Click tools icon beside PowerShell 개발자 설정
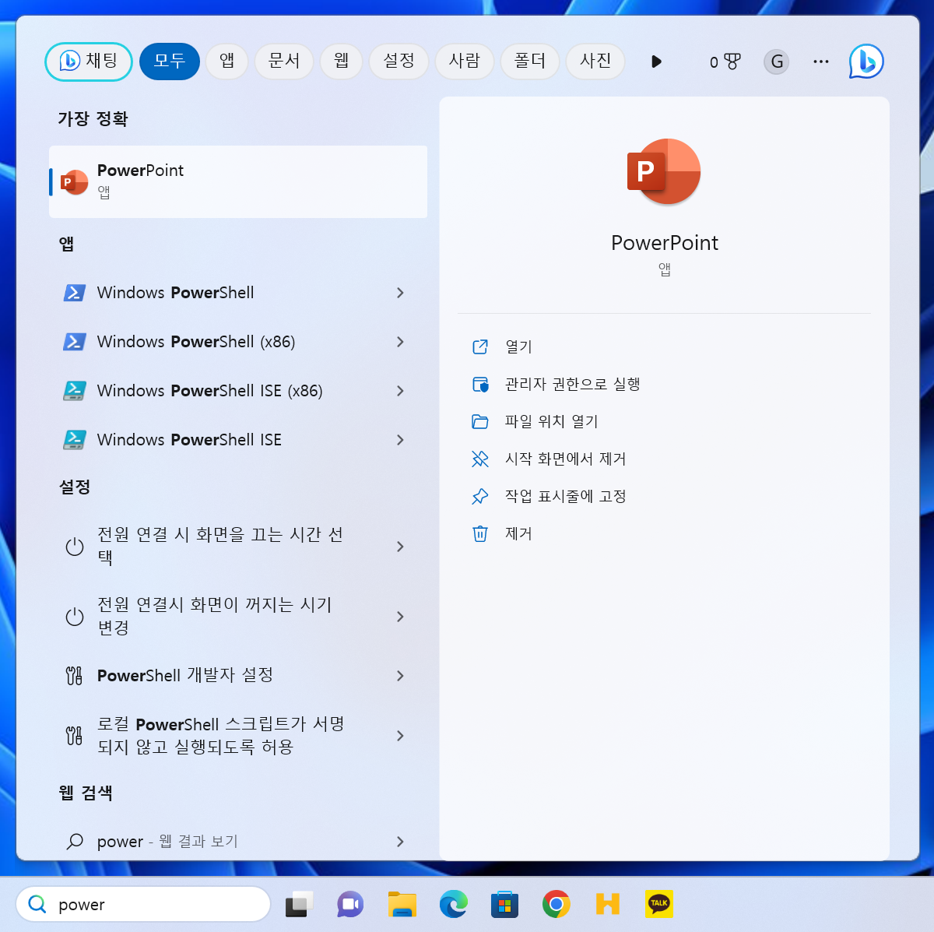Viewport: 934px width, 932px height. click(74, 675)
